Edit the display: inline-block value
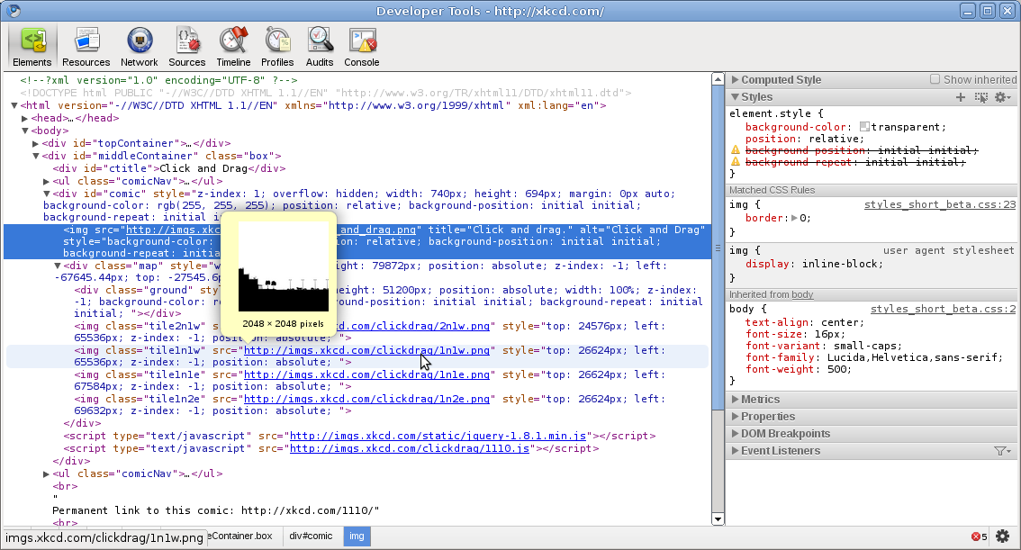This screenshot has height=550, width=1021. click(x=843, y=265)
